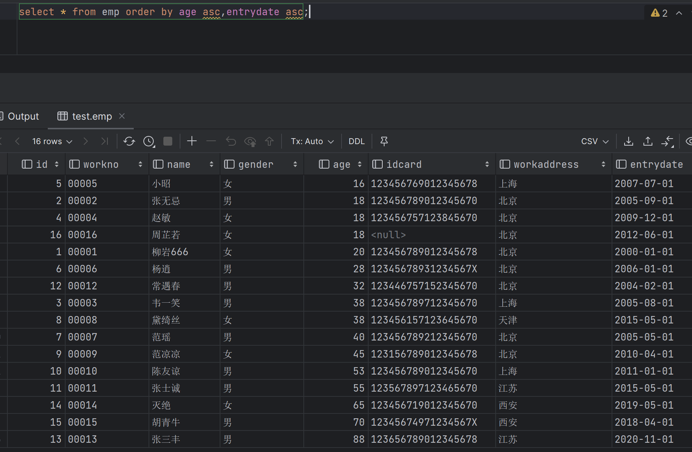This screenshot has height=452, width=692.
Task: Click the SQL query text in editor
Action: tap(163, 12)
